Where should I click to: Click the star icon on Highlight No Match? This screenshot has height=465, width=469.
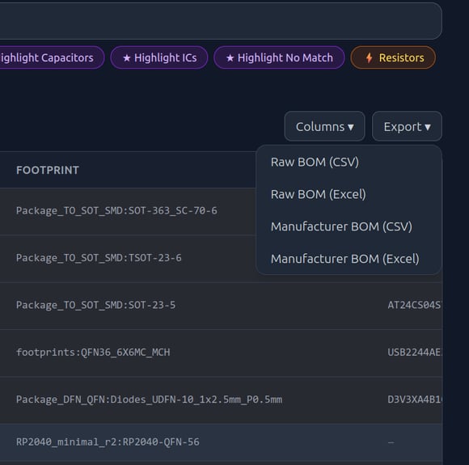click(230, 58)
